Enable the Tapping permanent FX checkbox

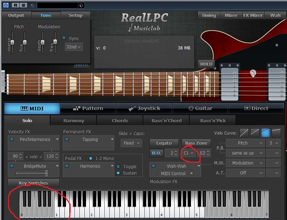[x=67, y=139]
